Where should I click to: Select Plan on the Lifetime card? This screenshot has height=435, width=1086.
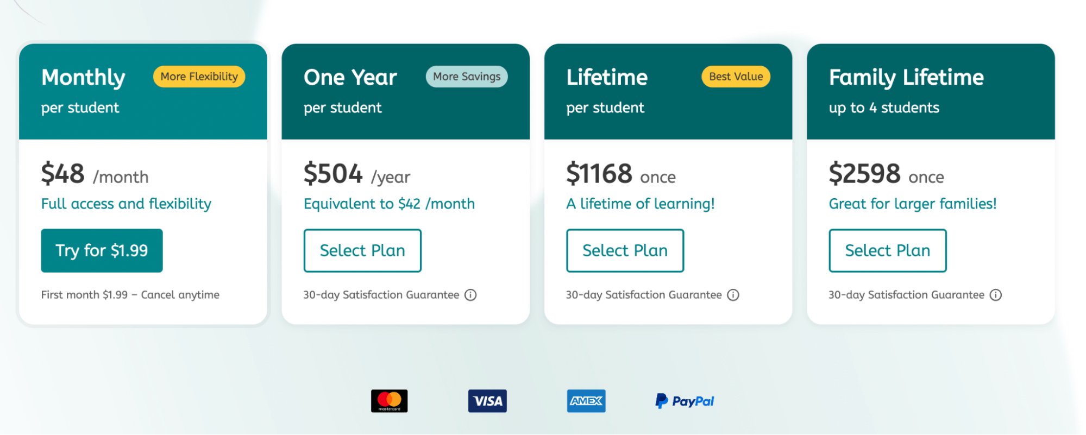click(x=625, y=250)
